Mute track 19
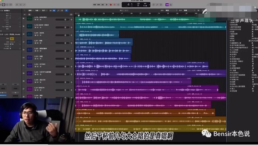 35,28
